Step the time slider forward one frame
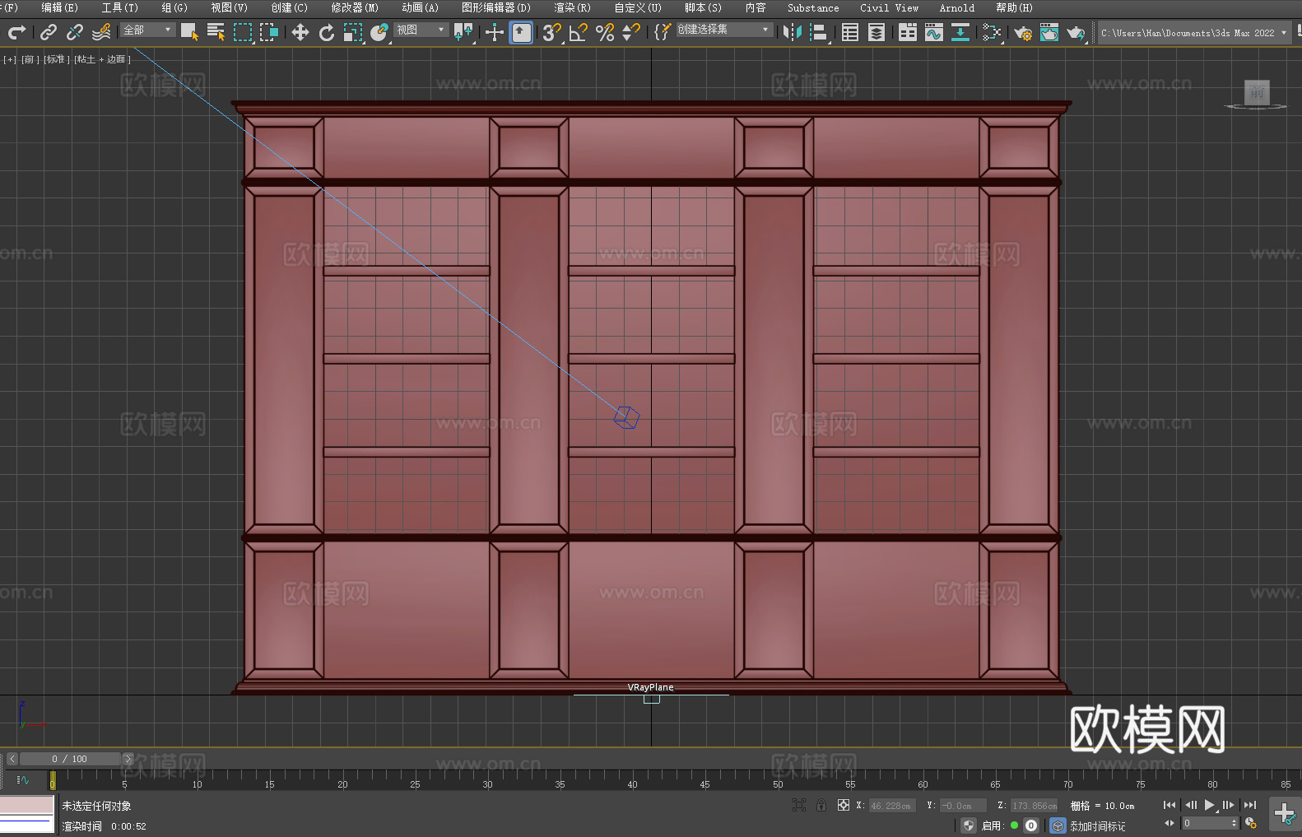This screenshot has height=837, width=1302. click(x=128, y=759)
